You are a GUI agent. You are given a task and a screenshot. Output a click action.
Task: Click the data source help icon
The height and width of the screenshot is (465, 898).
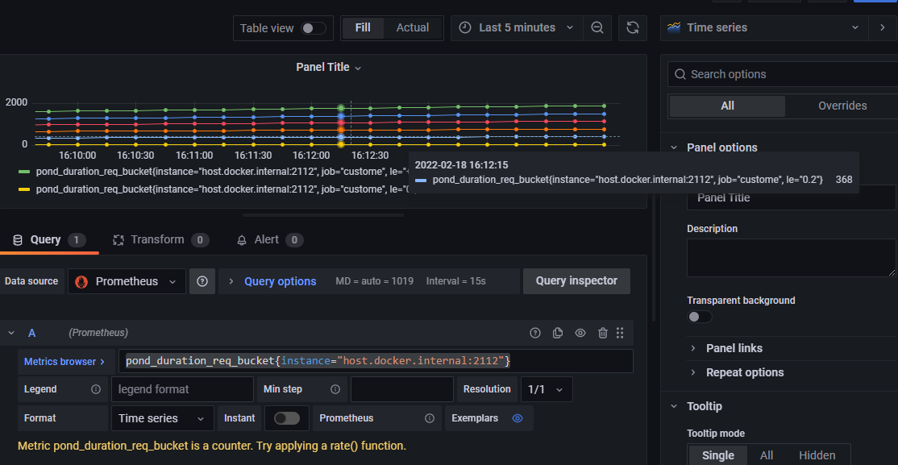click(202, 281)
